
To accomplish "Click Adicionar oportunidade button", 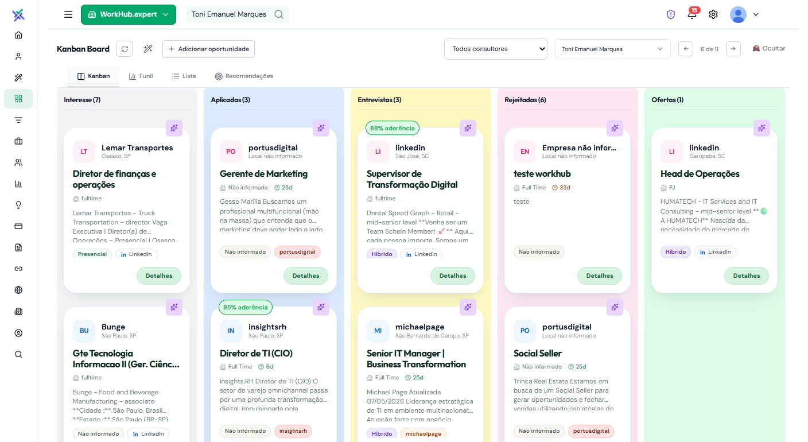I will tap(208, 49).
